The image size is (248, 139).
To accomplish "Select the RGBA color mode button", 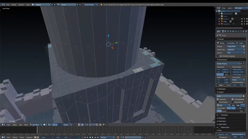I will coord(243,105).
